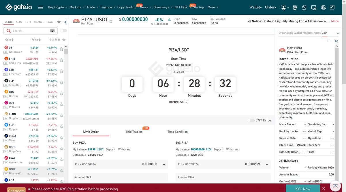Open the customer support headset icon
The width and height of the screenshot is (346, 192).
(x=304, y=7)
